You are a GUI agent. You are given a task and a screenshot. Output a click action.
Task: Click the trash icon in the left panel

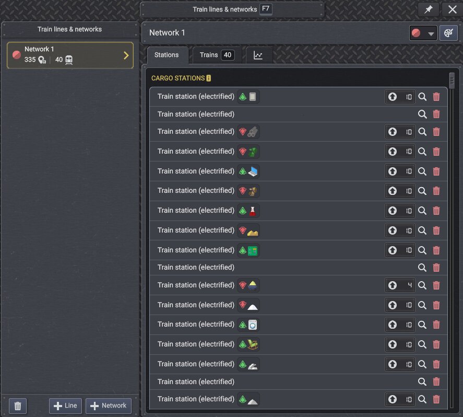point(18,406)
